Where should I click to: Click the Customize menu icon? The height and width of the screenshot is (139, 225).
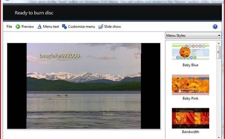click(64, 27)
